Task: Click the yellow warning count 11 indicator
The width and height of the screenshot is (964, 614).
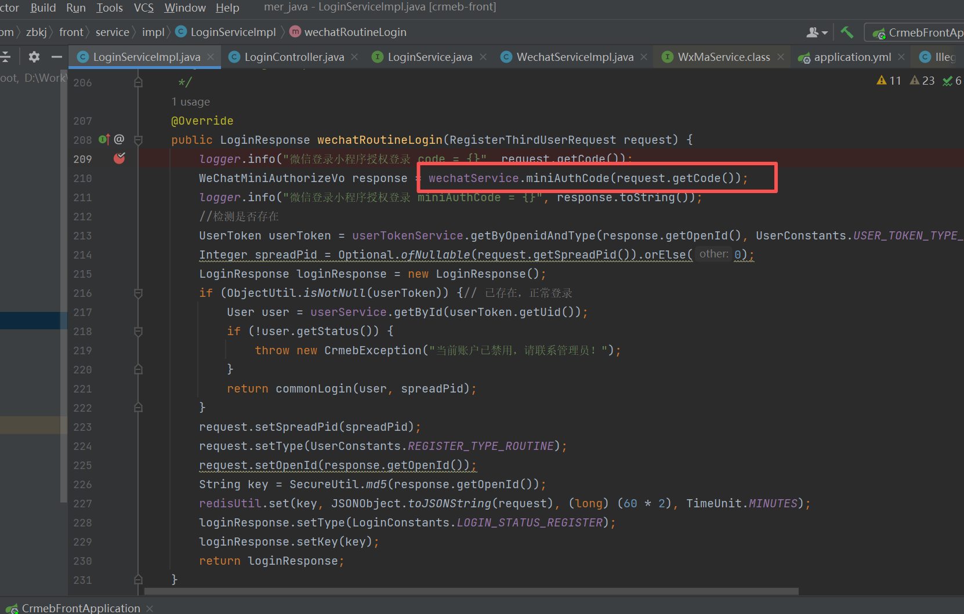Action: (889, 81)
